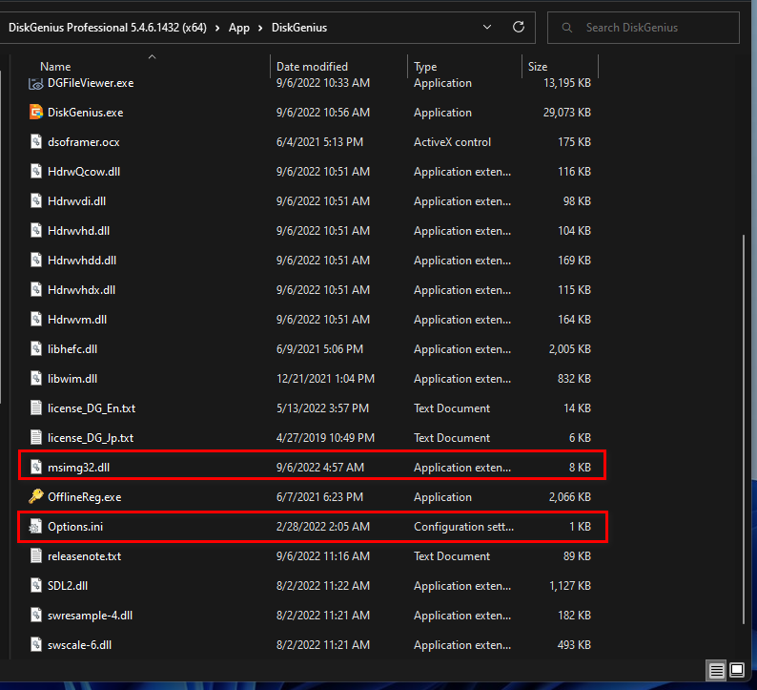The height and width of the screenshot is (690, 757).
Task: Click the Options.ini gear icon
Action: pyautogui.click(x=35, y=526)
